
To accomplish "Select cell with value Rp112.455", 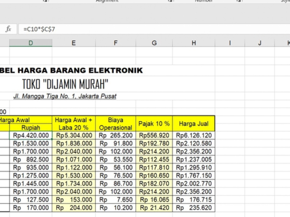I will click(x=154, y=159).
